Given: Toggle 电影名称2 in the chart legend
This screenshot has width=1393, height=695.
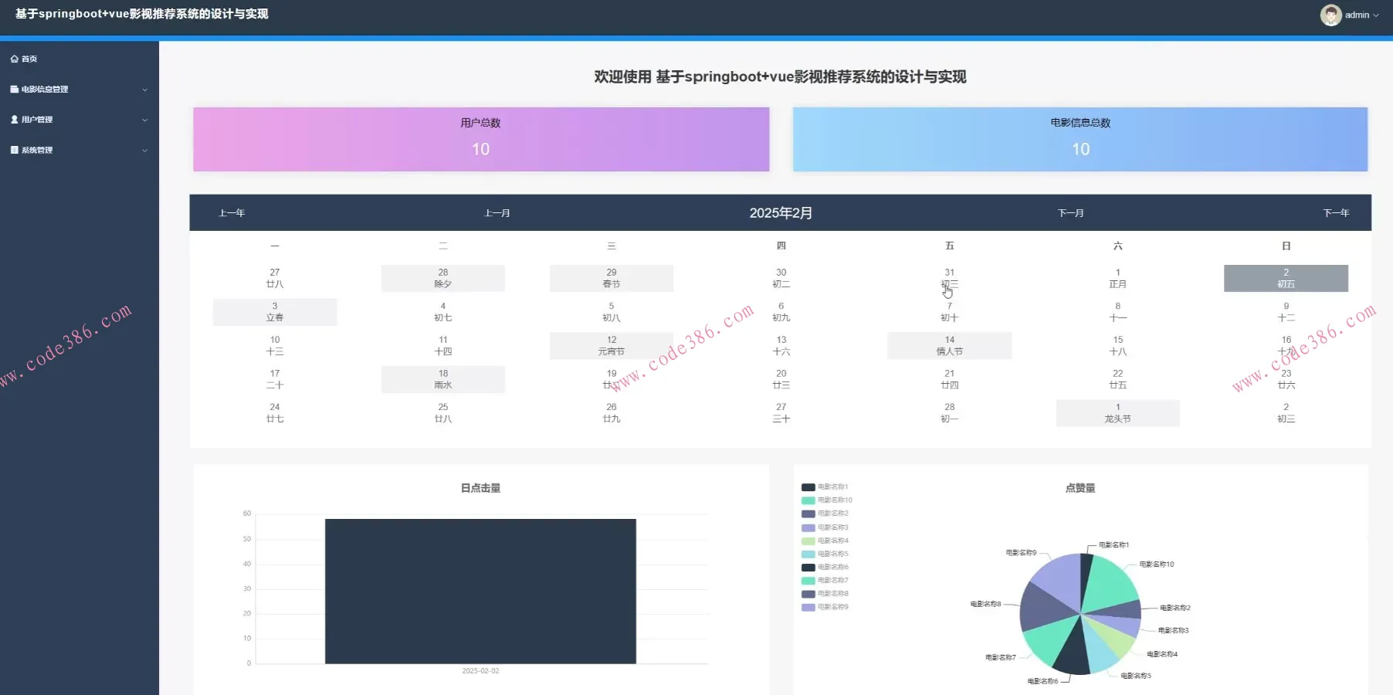Looking at the screenshot, I should click(825, 514).
